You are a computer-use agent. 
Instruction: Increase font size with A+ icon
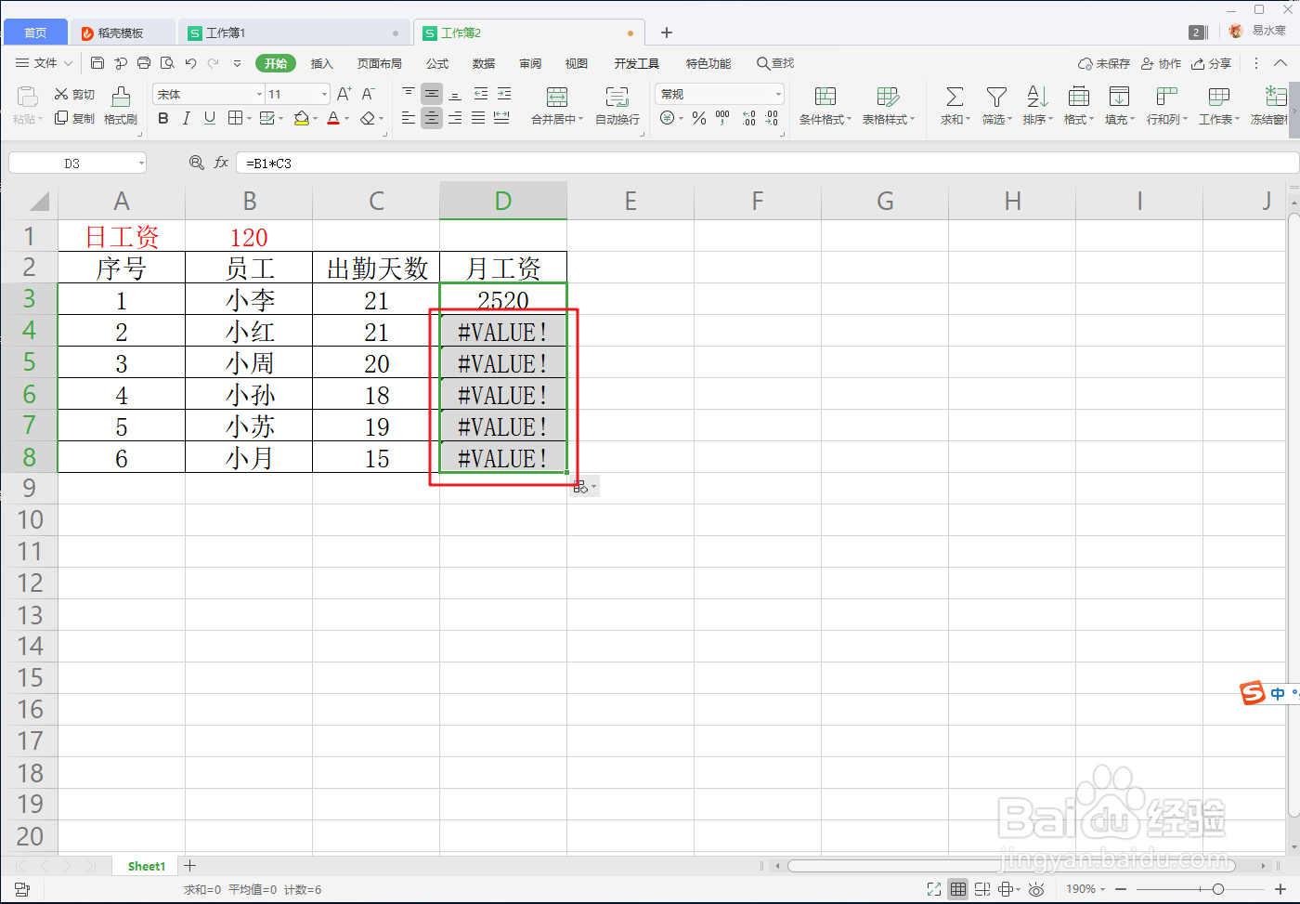344,94
